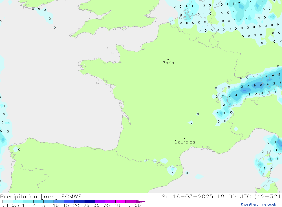
Task: Click the '5' precipitation value near the right edge
Action: [x=279, y=74]
